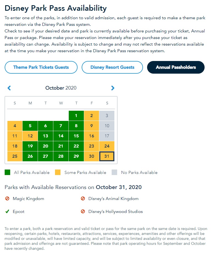Viewport: 212px width, 258px height.
Task: Choose October 19 on the calendar
Action: 30,146
